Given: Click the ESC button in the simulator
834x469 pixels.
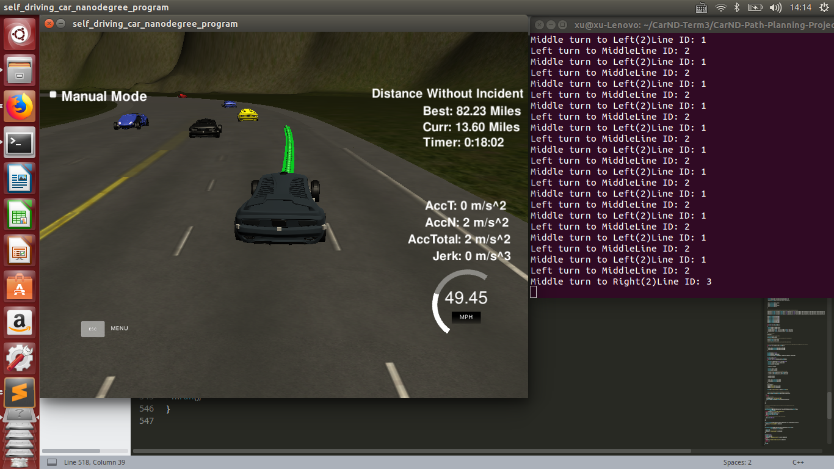Looking at the screenshot, I should pyautogui.click(x=93, y=329).
